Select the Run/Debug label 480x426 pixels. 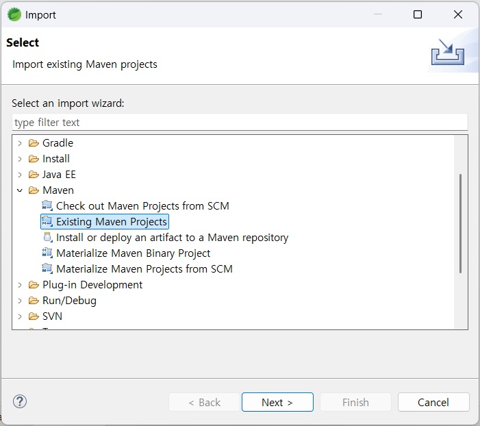69,301
